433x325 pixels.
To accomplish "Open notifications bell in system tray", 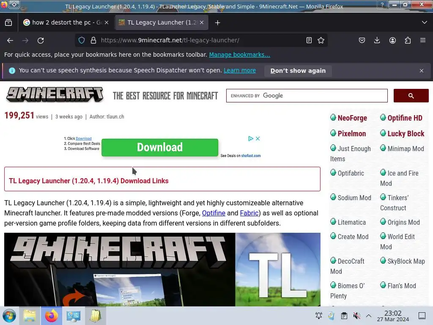I will [x=319, y=315].
